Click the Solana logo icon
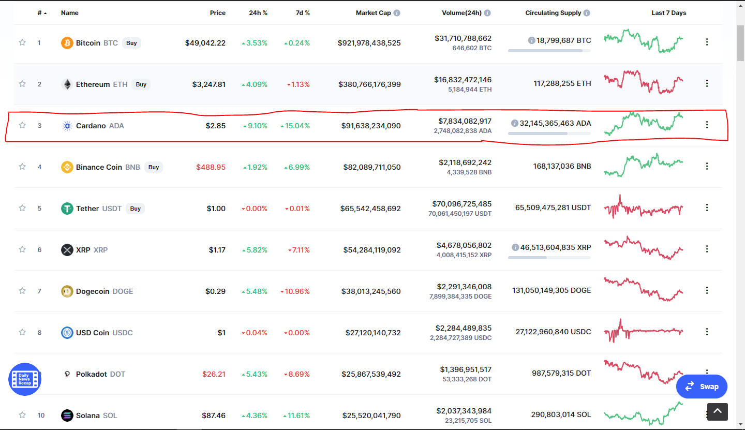Image resolution: width=745 pixels, height=430 pixels. pyautogui.click(x=67, y=416)
